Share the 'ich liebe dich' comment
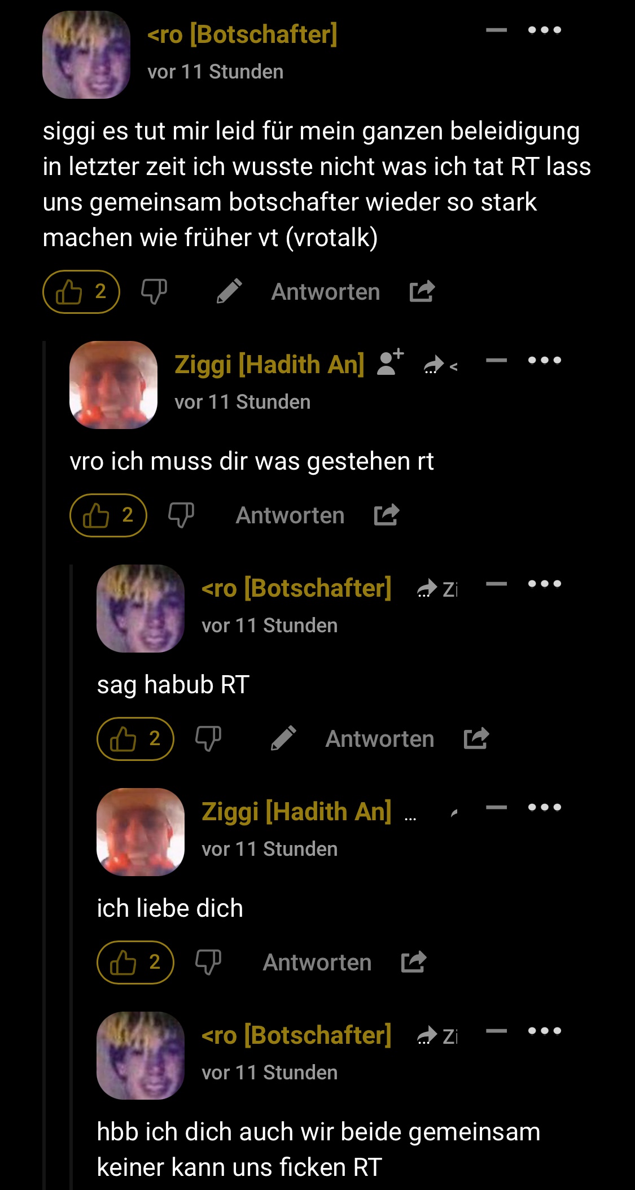This screenshot has width=635, height=1190. pyautogui.click(x=414, y=962)
